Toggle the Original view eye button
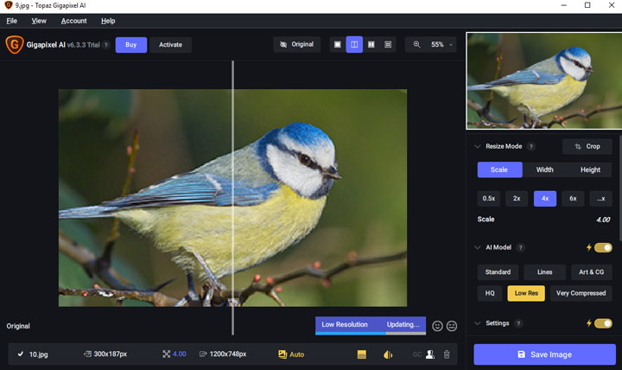Image resolution: width=622 pixels, height=370 pixels. coord(296,44)
